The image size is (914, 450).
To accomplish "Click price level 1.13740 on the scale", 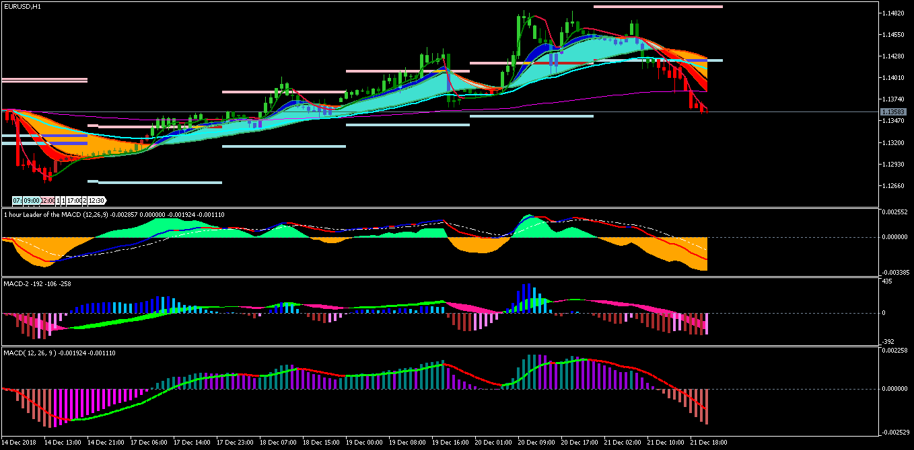I will [x=893, y=99].
